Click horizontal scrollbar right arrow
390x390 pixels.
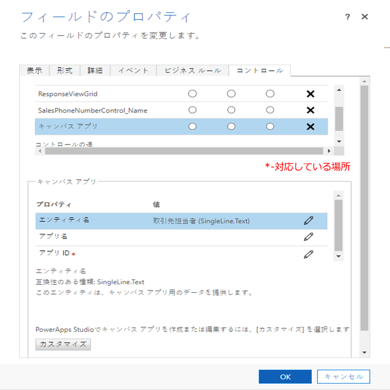click(329, 151)
